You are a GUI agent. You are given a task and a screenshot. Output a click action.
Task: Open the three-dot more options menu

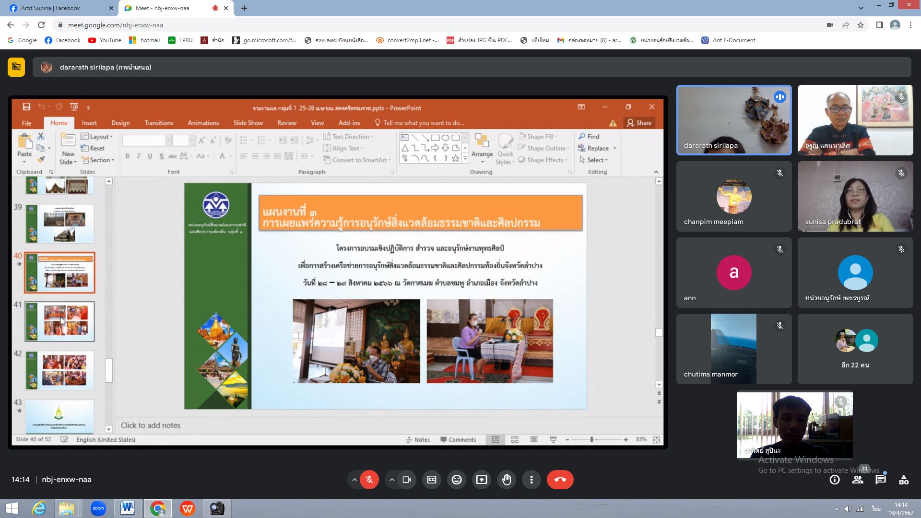[x=531, y=480]
